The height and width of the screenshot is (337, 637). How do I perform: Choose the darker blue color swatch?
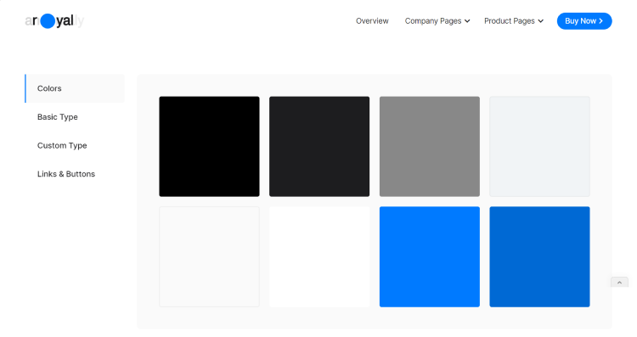[x=539, y=256]
